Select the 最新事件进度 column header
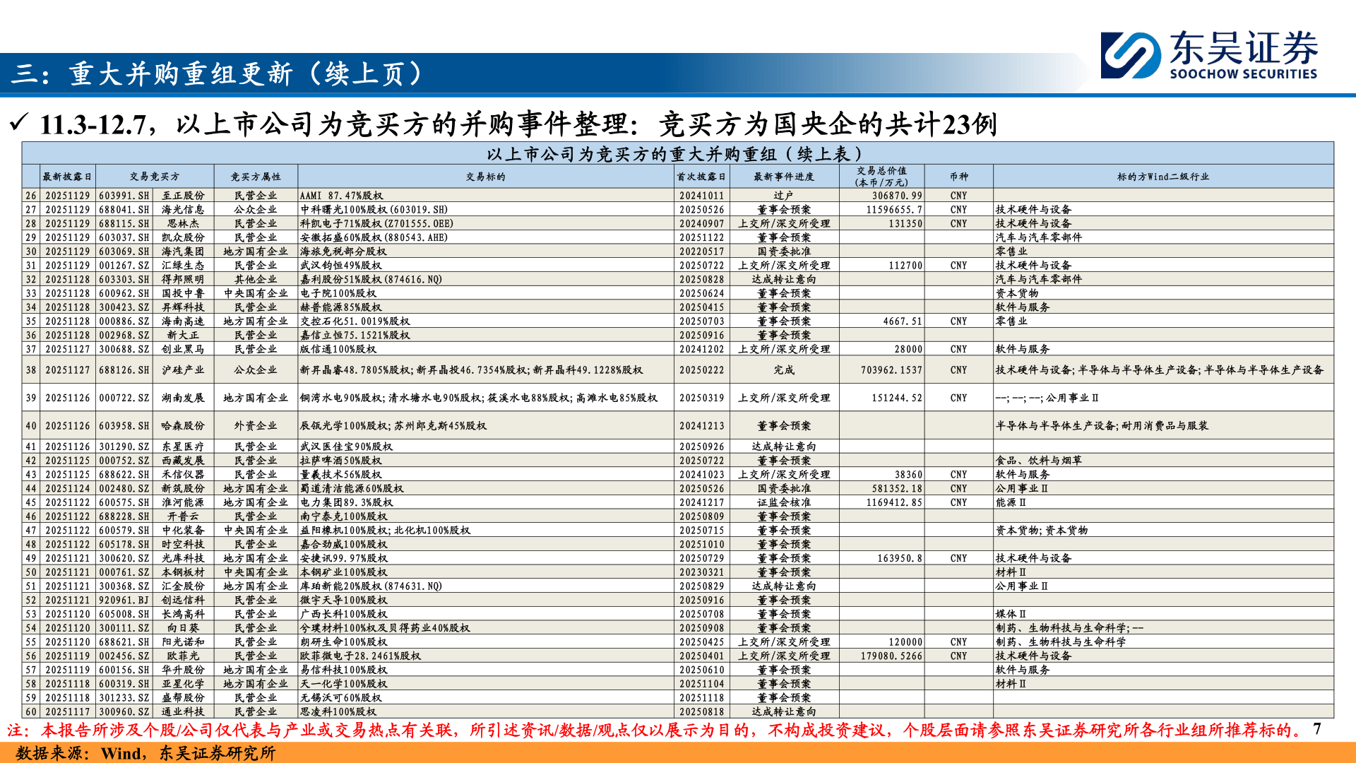This screenshot has height=763, width=1356. 784,177
